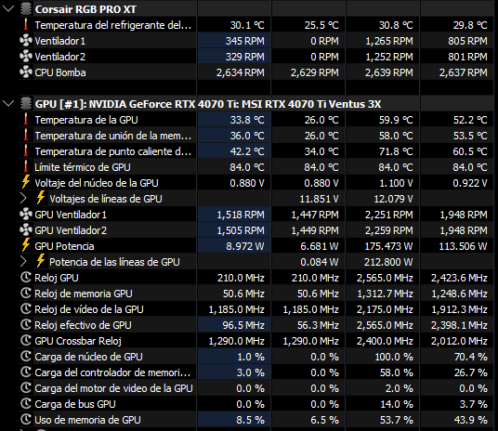Screen dimensions: 498x431
Task: Click the 100.0 % maximum core load value
Action: tap(394, 357)
